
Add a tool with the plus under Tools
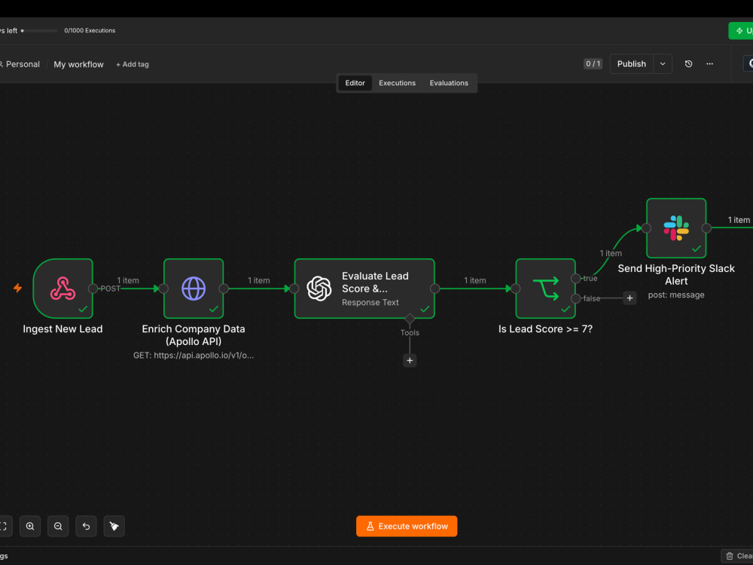(410, 360)
